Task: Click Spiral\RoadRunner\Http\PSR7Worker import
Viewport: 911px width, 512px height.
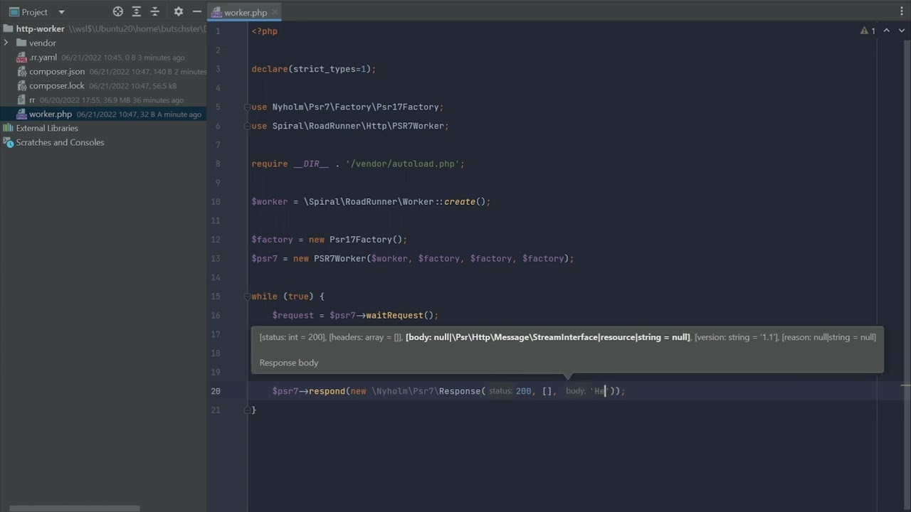Action: [x=358, y=126]
